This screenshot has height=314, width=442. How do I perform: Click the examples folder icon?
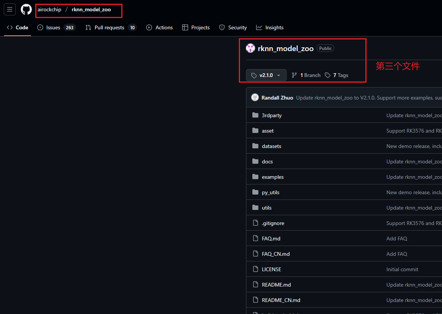(x=255, y=177)
